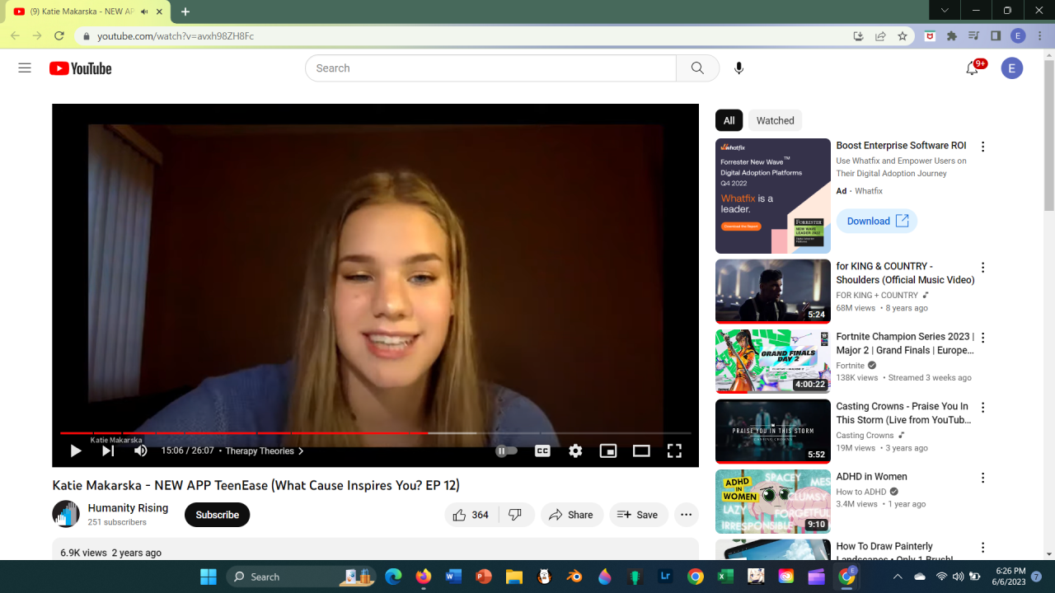This screenshot has height=593, width=1055.
Task: Mute the Katie Makarska tab audio
Action: tap(144, 12)
